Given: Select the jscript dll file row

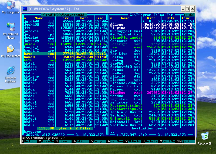Looking at the screenshot, I should [x=65, y=38].
